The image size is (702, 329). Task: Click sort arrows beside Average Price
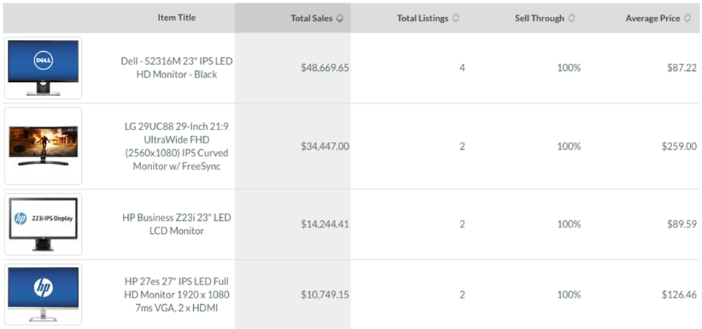click(687, 18)
